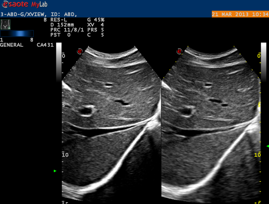Viewport: 269px width, 204px height.
Task: Click the gain G 45% parameter
Action: [x=95, y=20]
